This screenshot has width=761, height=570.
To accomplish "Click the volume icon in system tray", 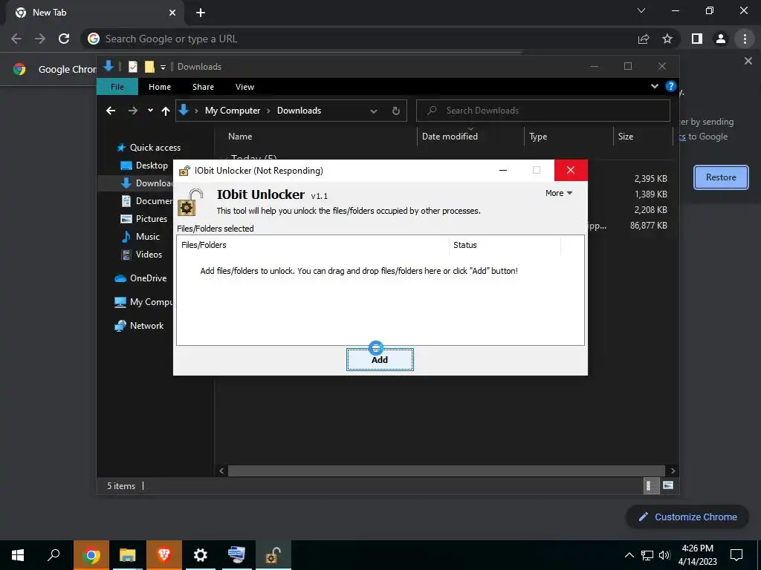I will point(665,555).
